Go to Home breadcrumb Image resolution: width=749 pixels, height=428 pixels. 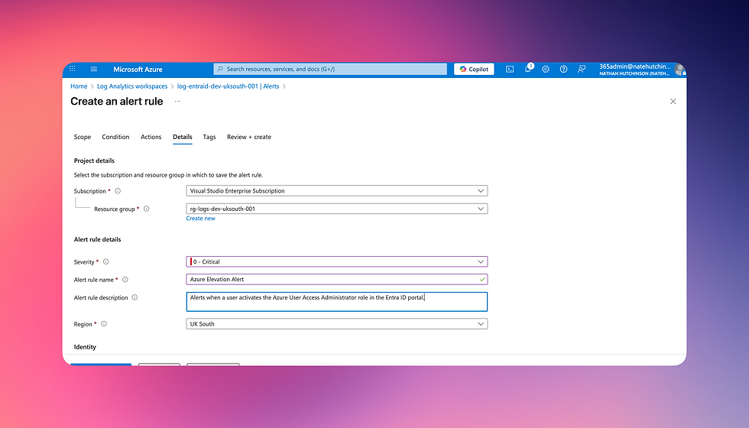coord(79,86)
